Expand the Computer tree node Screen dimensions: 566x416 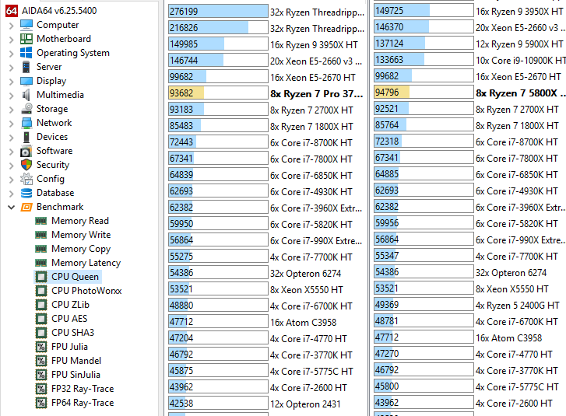pos(11,25)
